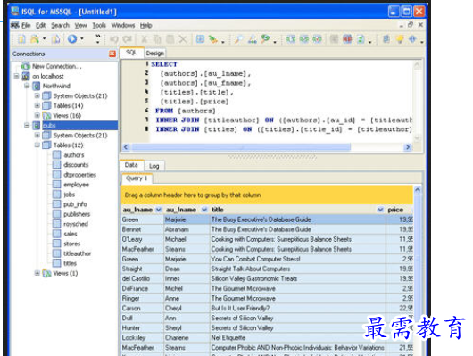Click the Delete X toolbar icon
The height and width of the screenshot is (356, 473).
(183, 39)
